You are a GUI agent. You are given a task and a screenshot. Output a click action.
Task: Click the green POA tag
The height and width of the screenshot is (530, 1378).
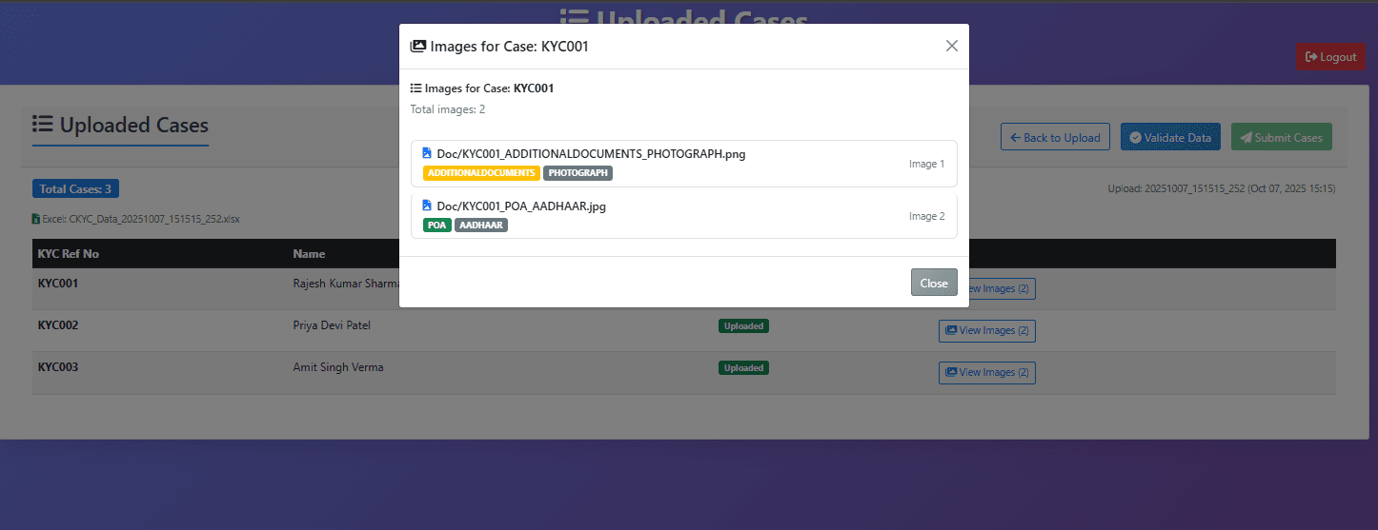pyautogui.click(x=437, y=226)
